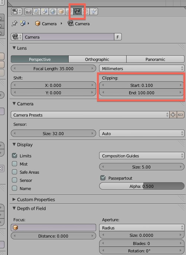Toggle the fake user F button
This screenshot has height=255, width=186.
click(118, 37)
